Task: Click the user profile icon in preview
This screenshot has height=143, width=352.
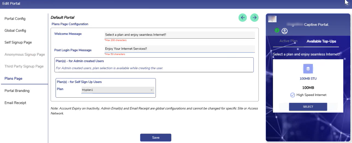Action: coord(284,31)
